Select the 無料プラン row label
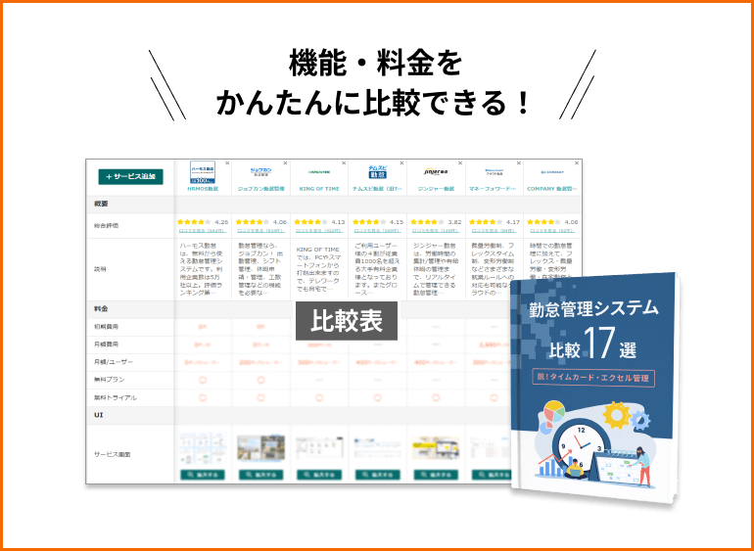Viewport: 754px width, 551px height. tap(110, 380)
